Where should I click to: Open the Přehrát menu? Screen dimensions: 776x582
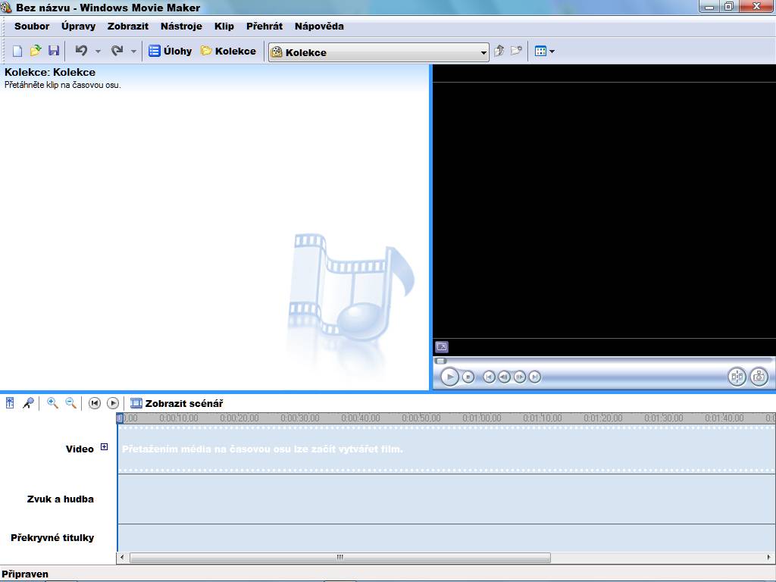pos(264,27)
